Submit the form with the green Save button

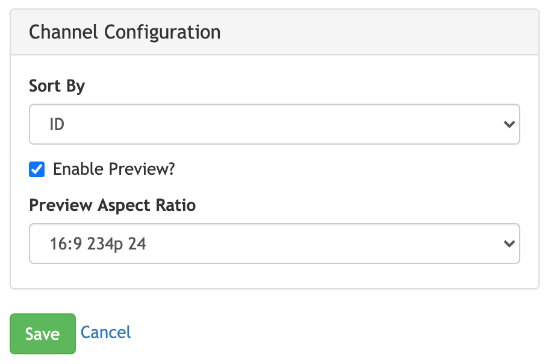coord(43,334)
